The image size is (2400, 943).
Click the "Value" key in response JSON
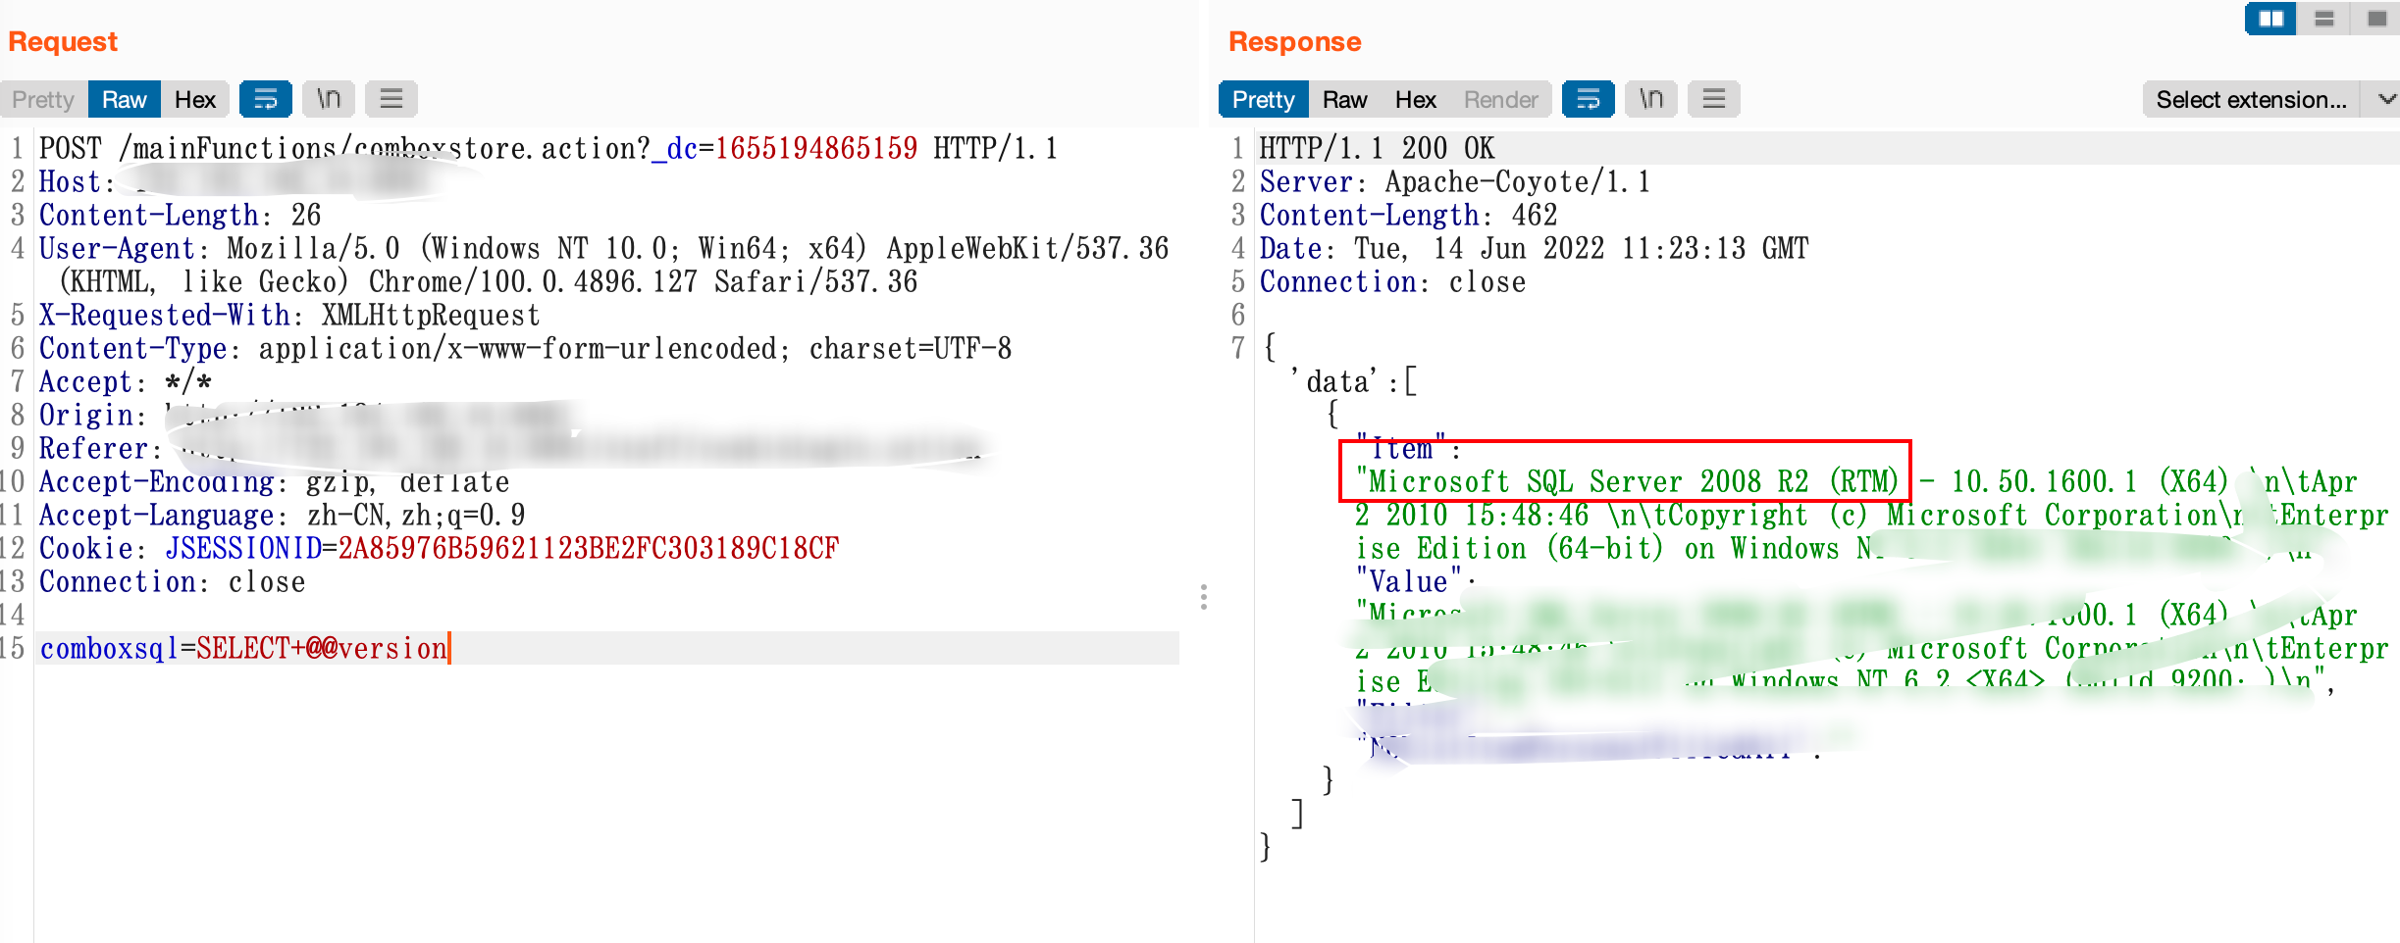(1408, 581)
